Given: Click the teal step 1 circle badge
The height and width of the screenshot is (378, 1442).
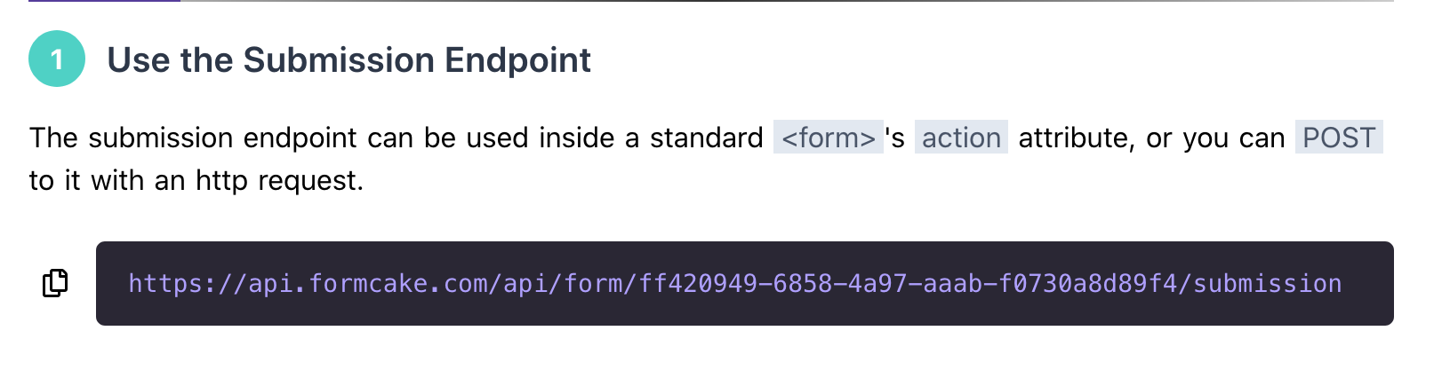Looking at the screenshot, I should [57, 59].
